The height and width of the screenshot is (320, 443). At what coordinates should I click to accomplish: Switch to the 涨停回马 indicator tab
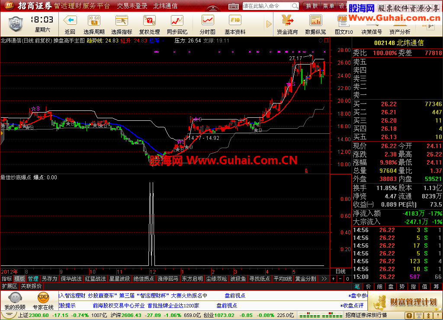(x=168, y=279)
